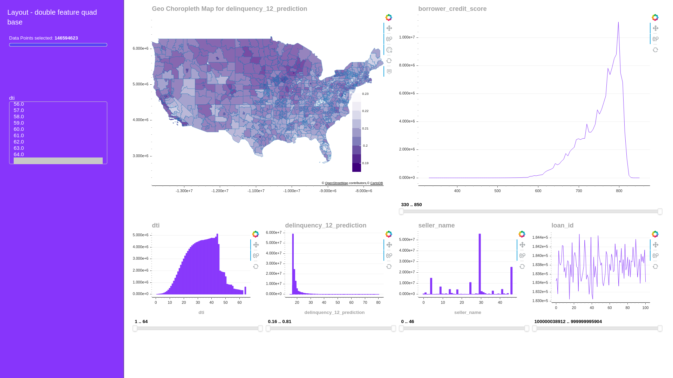Click the Geo Choropleth Map chart title
The width and height of the screenshot is (673, 378).
(230, 9)
